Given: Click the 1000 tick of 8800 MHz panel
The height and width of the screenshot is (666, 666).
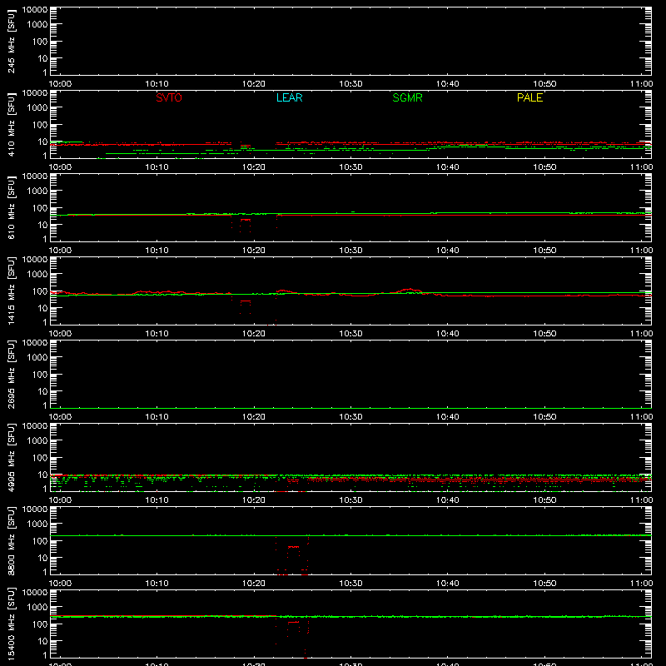Looking at the screenshot, I should [x=37, y=524].
